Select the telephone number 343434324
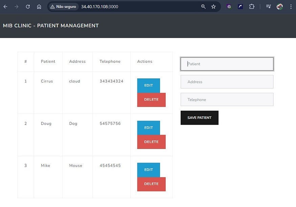This screenshot has height=207, width=296. tap(111, 81)
